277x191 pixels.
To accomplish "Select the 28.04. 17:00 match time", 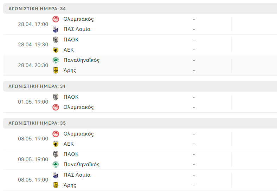I will click(x=33, y=24).
